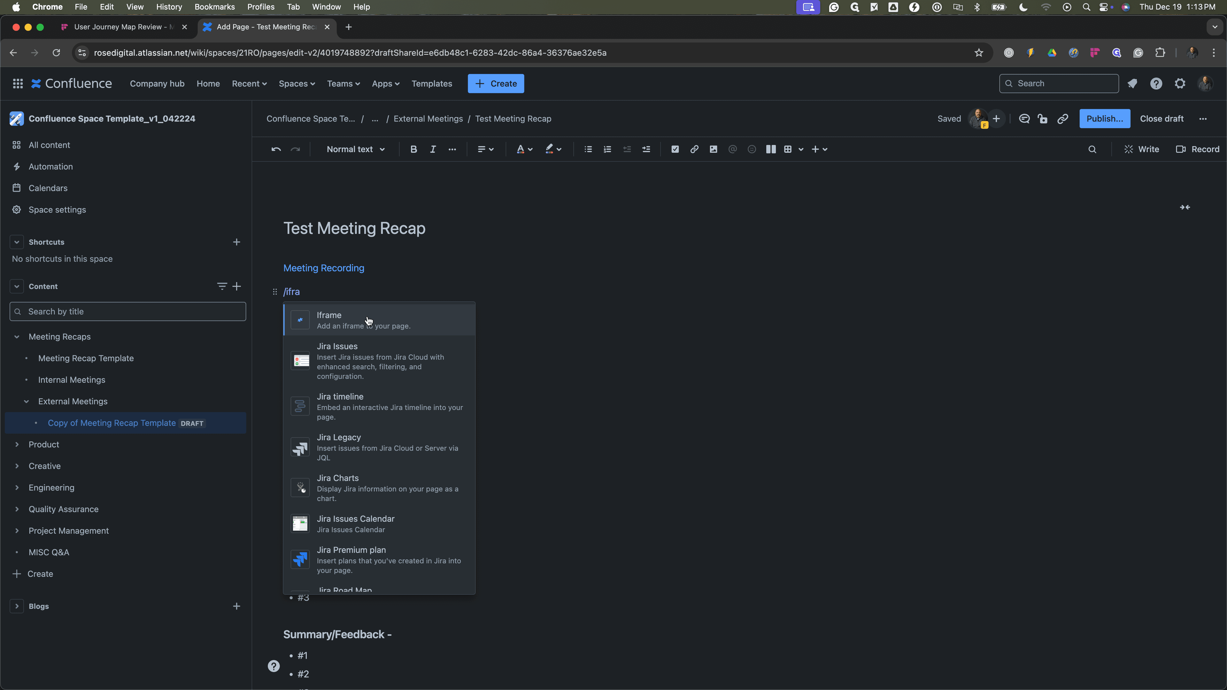This screenshot has height=690, width=1227.
Task: Expand the Teams menu
Action: [x=343, y=83]
